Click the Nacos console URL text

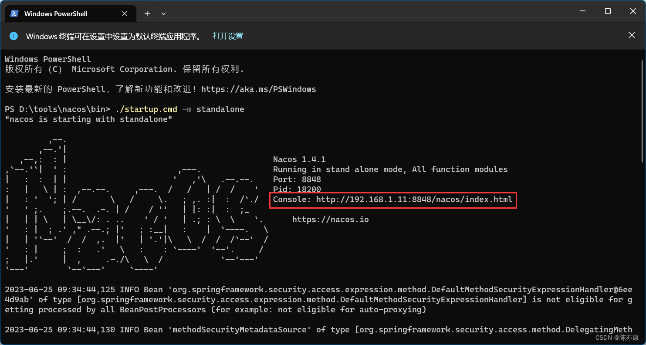tap(414, 200)
